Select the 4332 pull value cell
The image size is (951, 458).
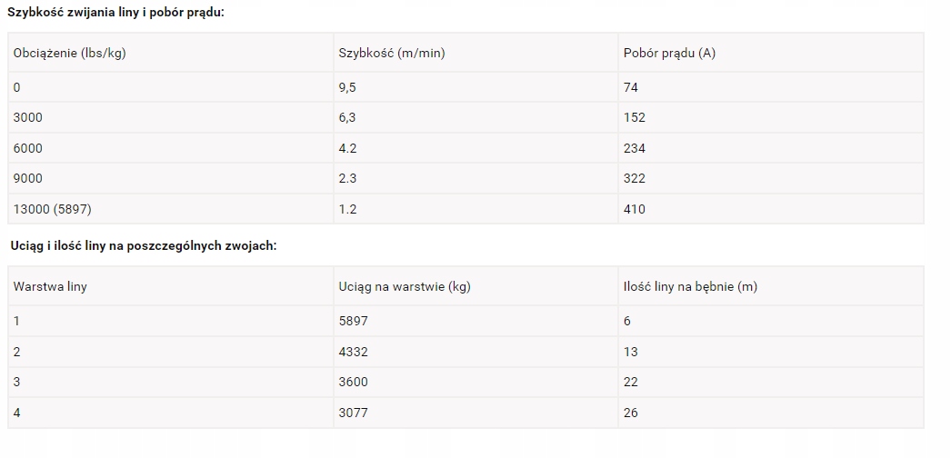click(353, 352)
